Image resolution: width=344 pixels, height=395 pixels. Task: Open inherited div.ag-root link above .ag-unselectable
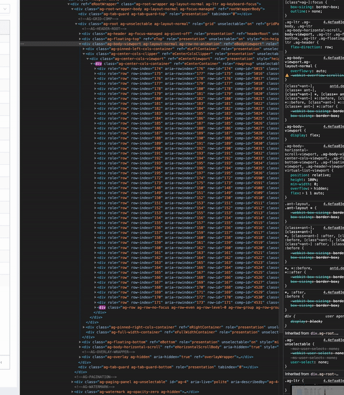(325, 333)
